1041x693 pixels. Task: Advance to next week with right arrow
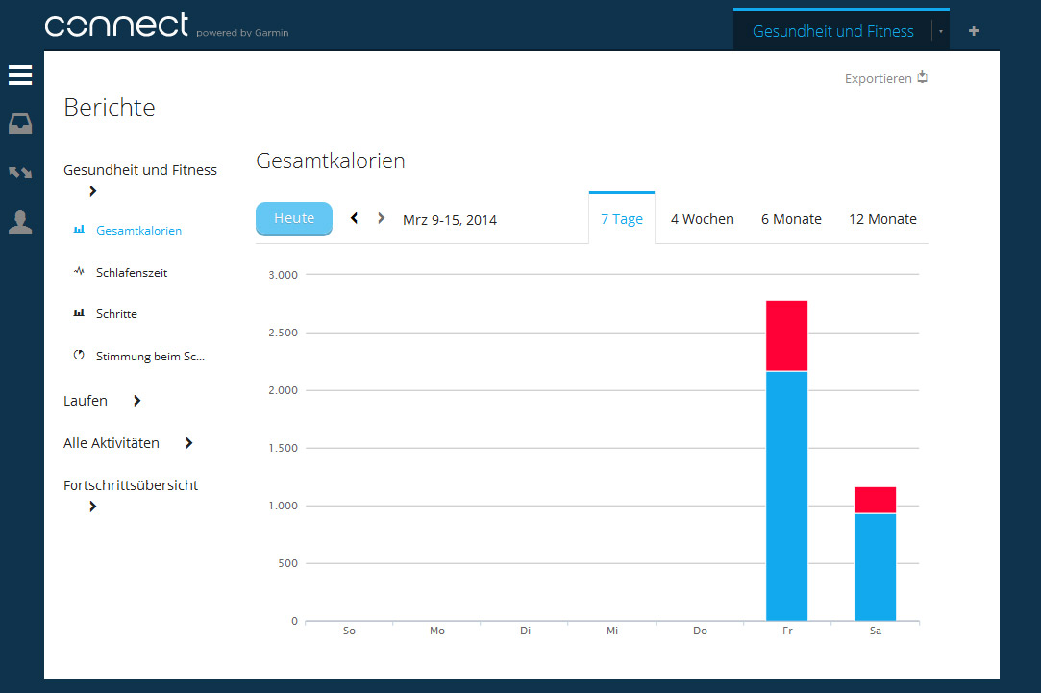coord(381,219)
